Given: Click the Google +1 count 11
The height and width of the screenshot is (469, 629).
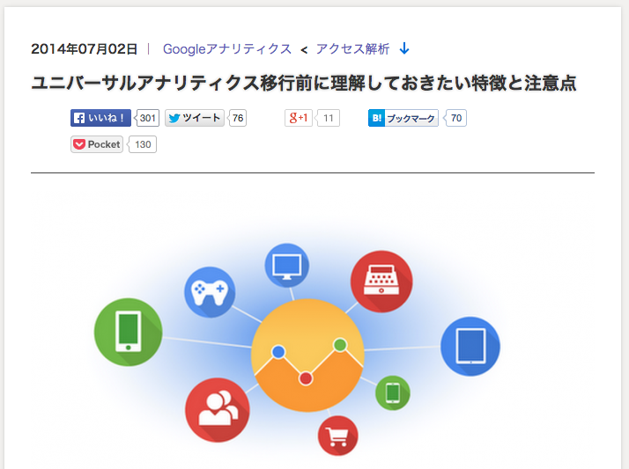Looking at the screenshot, I should [328, 118].
